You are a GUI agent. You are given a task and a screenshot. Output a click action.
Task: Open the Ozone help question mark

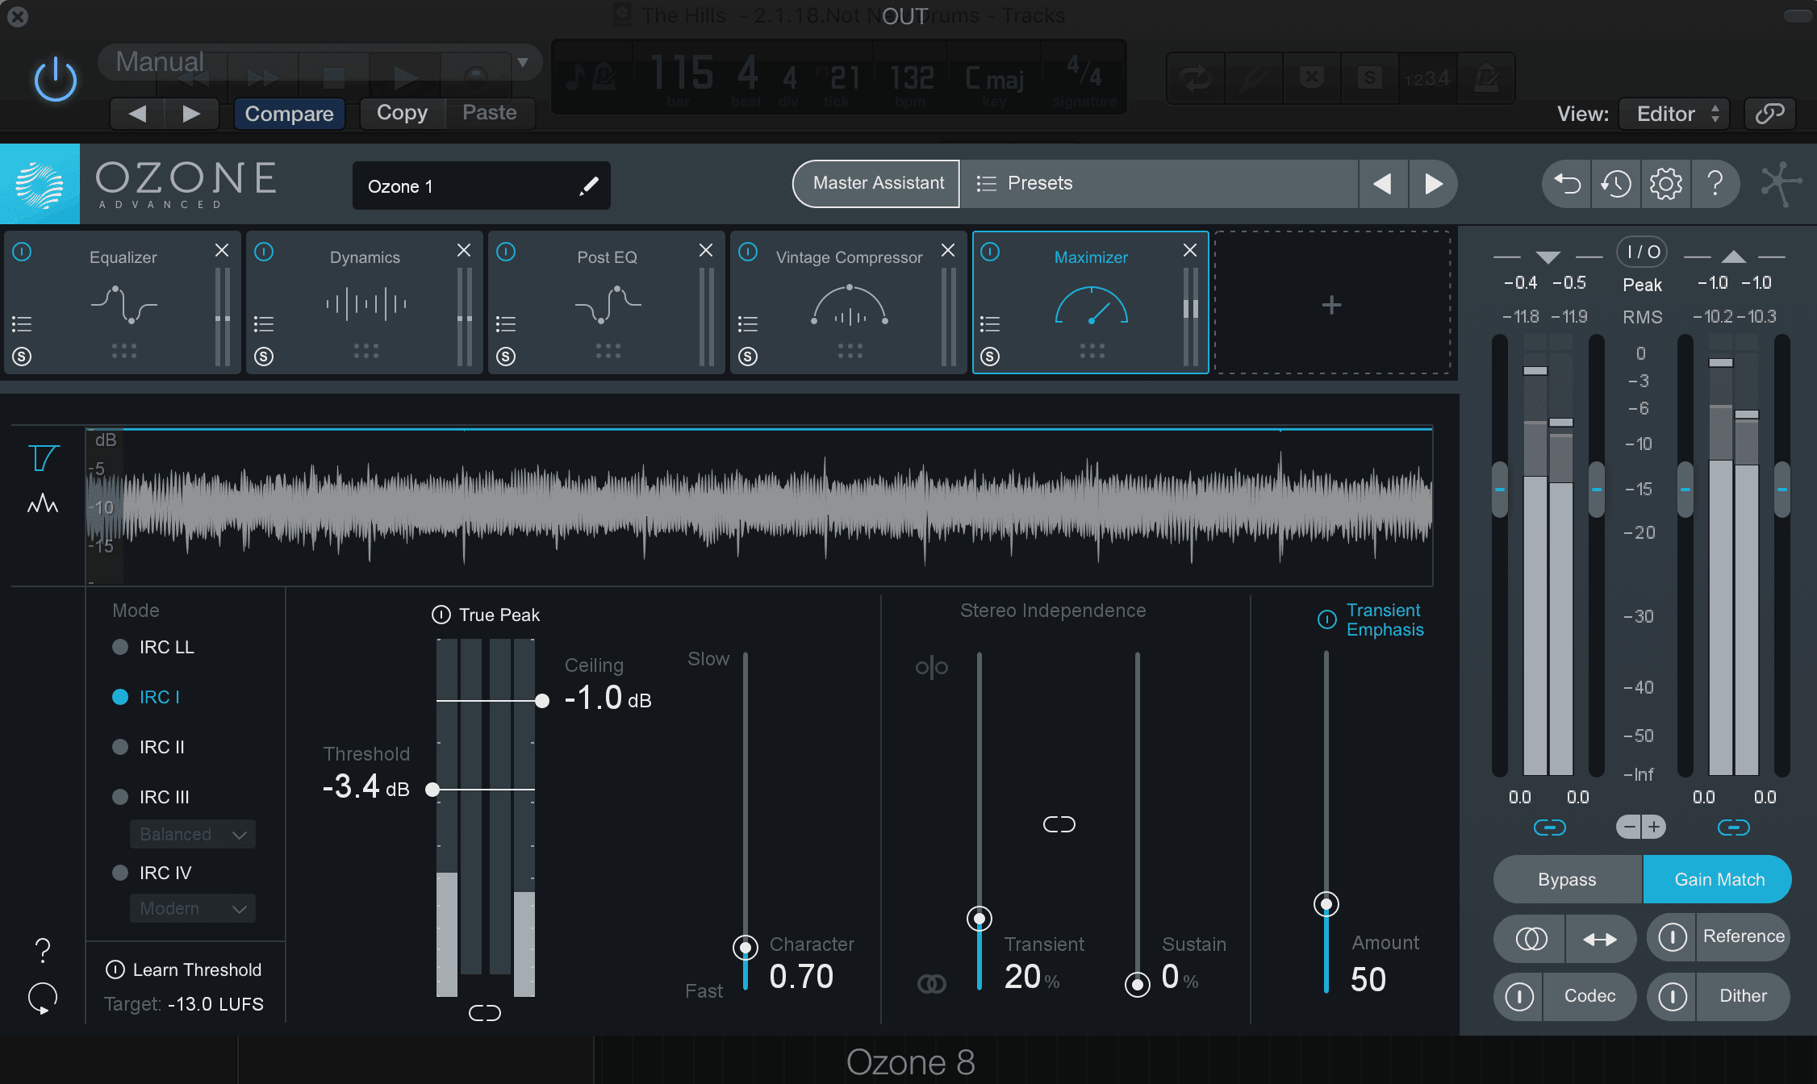tap(1716, 184)
